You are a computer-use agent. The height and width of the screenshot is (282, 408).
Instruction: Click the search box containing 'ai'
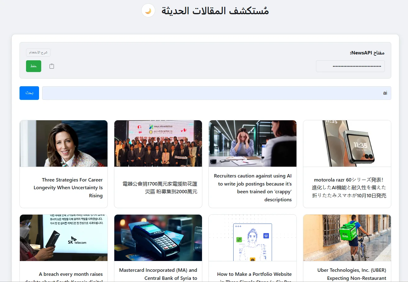pos(216,93)
